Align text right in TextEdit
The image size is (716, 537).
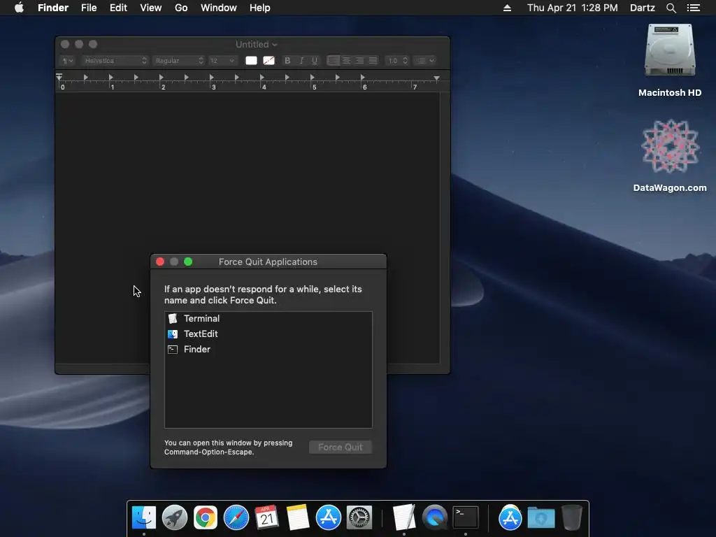(360, 60)
